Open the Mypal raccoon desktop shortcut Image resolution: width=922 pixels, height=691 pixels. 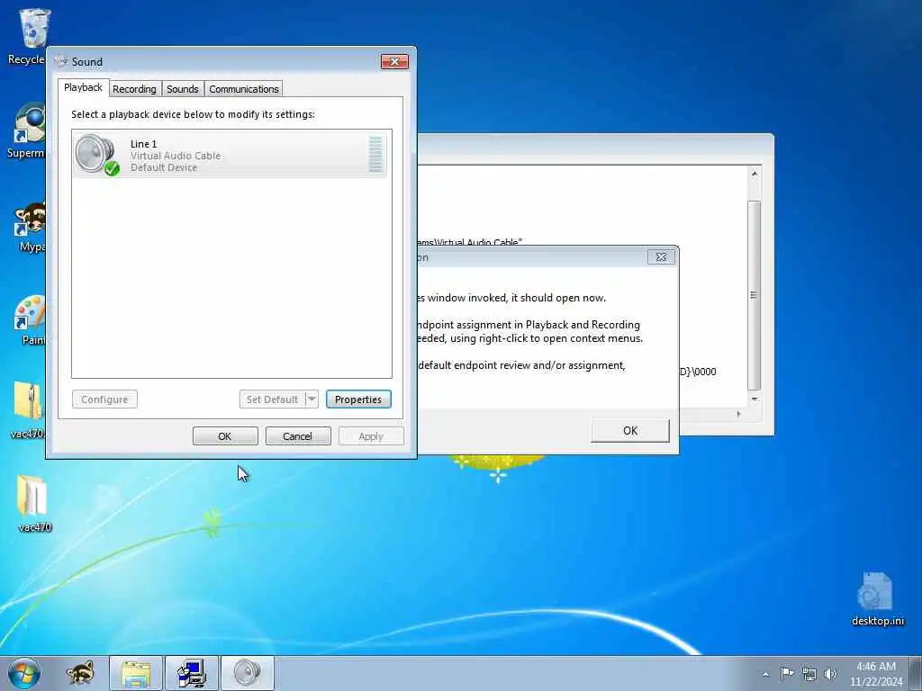point(30,227)
